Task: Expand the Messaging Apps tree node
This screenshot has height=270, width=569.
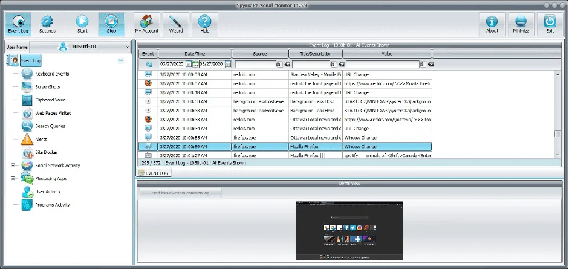Action: pos(13,179)
